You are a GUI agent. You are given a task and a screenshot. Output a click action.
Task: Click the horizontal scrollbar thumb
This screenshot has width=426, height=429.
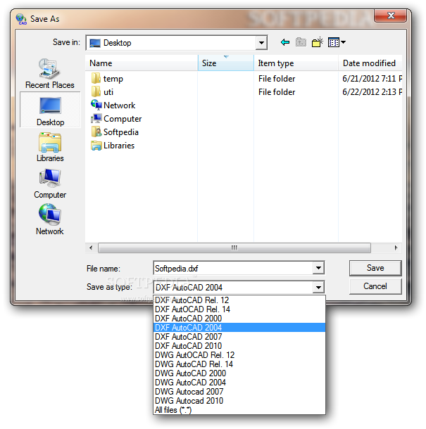coord(234,248)
